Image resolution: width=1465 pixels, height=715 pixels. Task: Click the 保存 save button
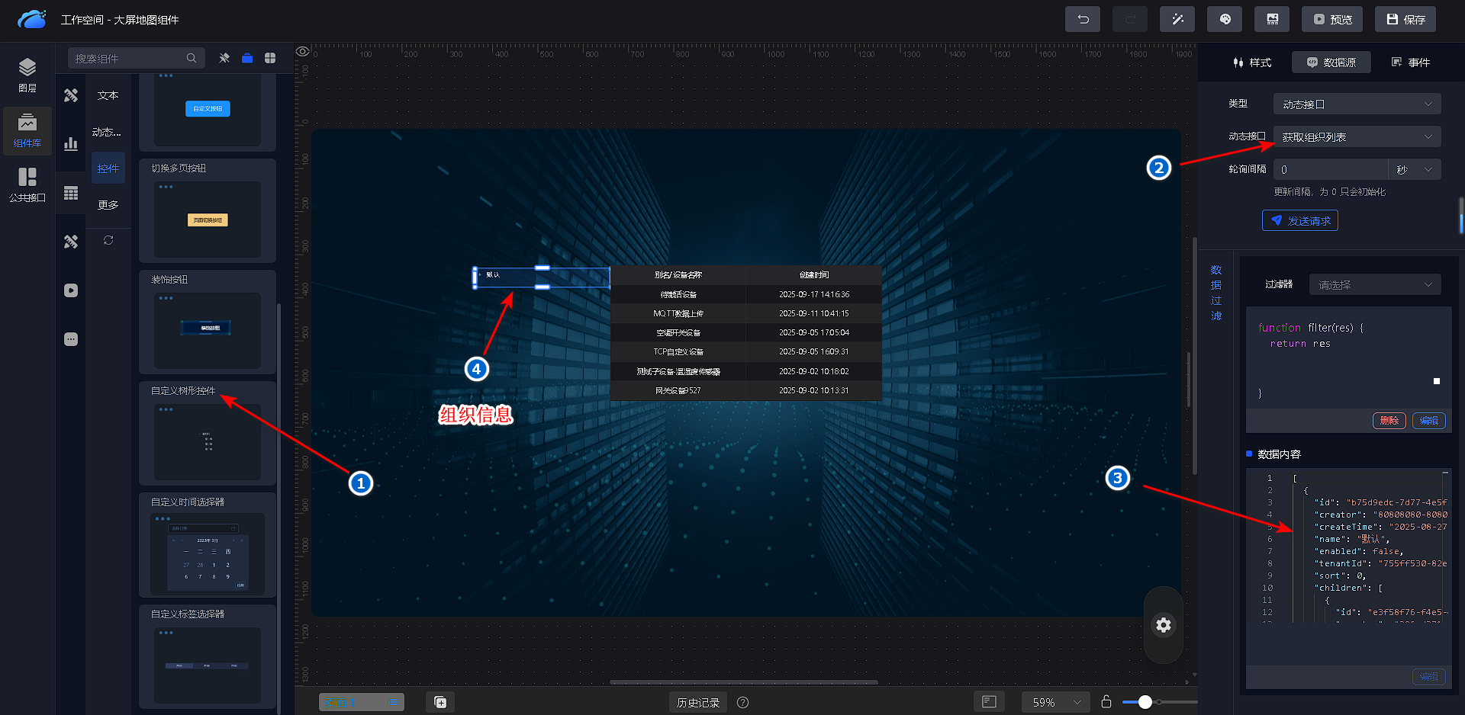pyautogui.click(x=1405, y=20)
